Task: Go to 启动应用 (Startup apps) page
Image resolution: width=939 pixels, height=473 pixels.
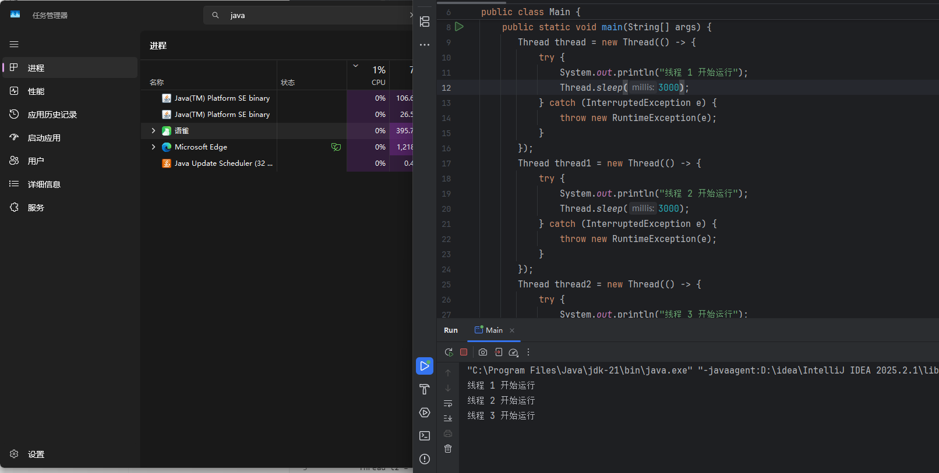Action: 70,137
